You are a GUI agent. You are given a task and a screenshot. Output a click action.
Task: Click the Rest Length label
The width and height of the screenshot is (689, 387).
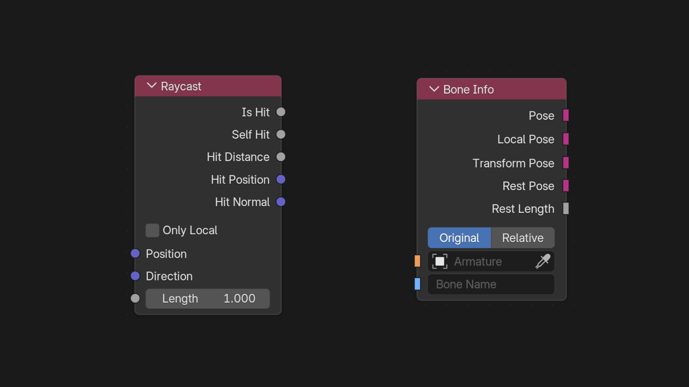coord(523,209)
